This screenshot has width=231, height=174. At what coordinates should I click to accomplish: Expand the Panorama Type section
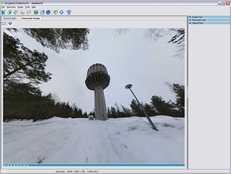pos(209,20)
